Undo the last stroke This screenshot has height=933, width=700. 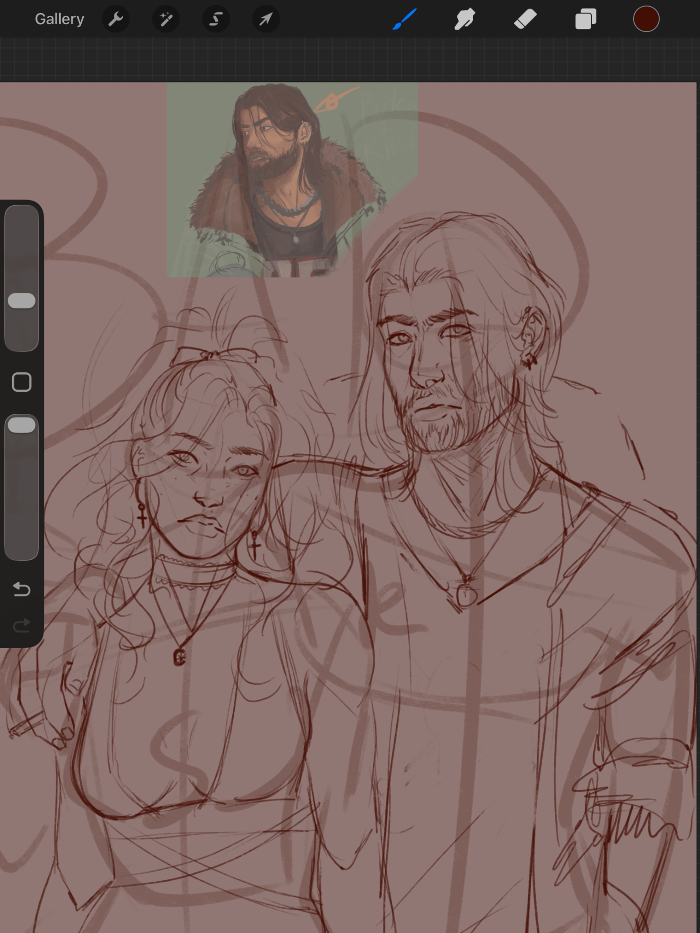point(21,589)
